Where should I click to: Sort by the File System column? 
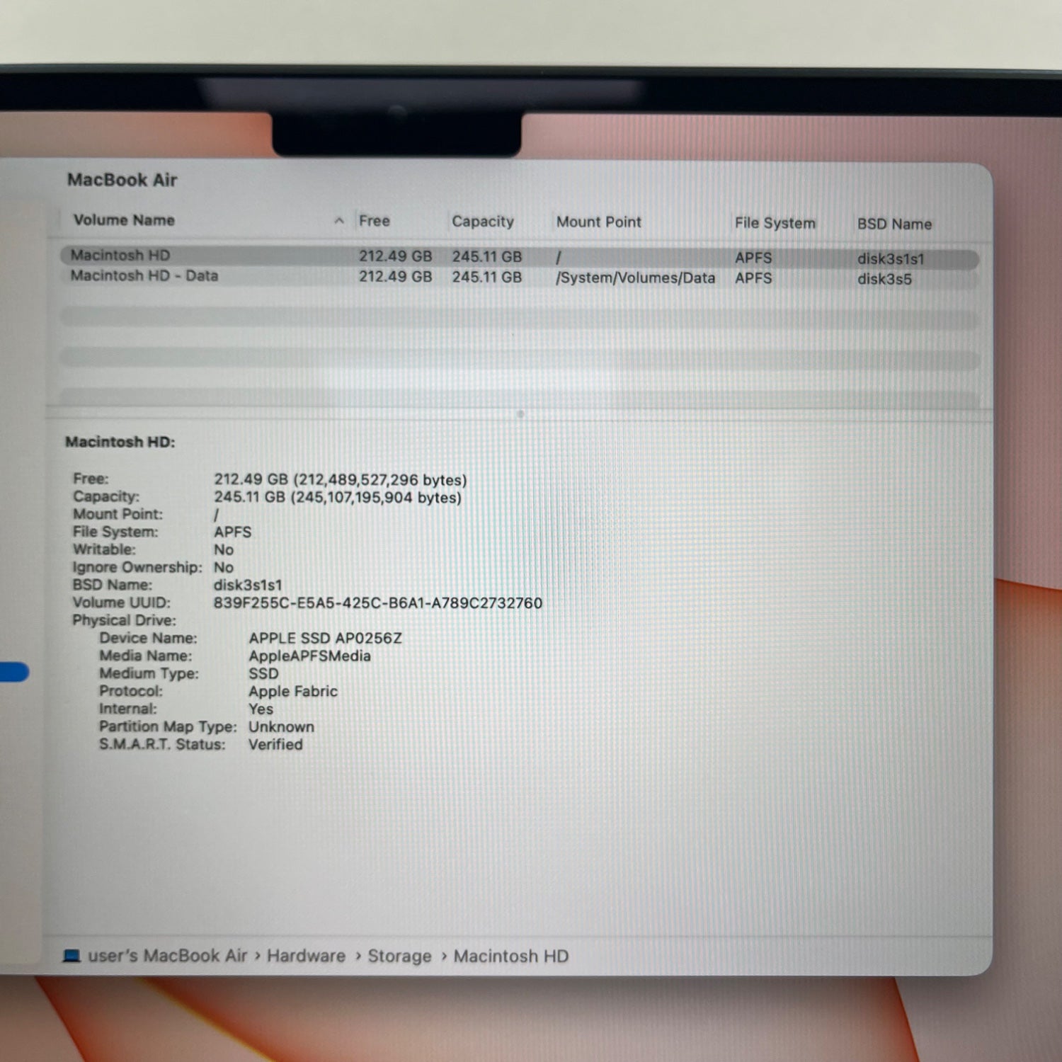775,223
